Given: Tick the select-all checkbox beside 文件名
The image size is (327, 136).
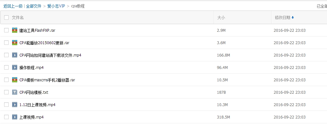Looking at the screenshot, I should point(6,18).
